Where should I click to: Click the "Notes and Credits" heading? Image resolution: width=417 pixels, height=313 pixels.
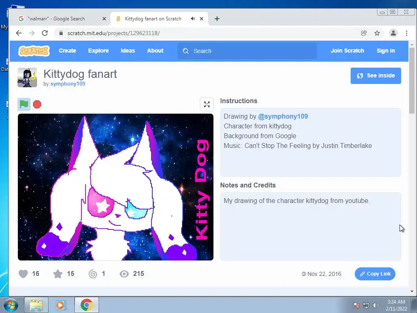[248, 185]
